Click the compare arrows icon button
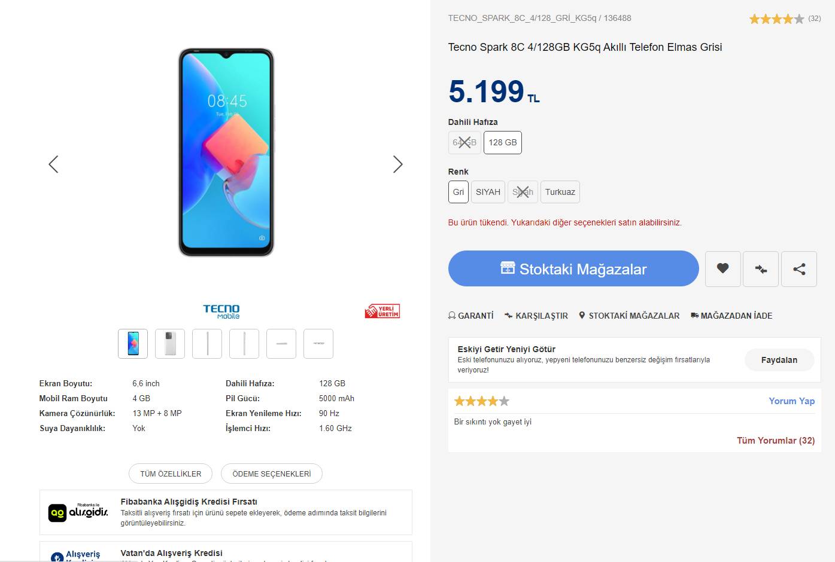Viewport: 835px width, 562px height. [761, 269]
